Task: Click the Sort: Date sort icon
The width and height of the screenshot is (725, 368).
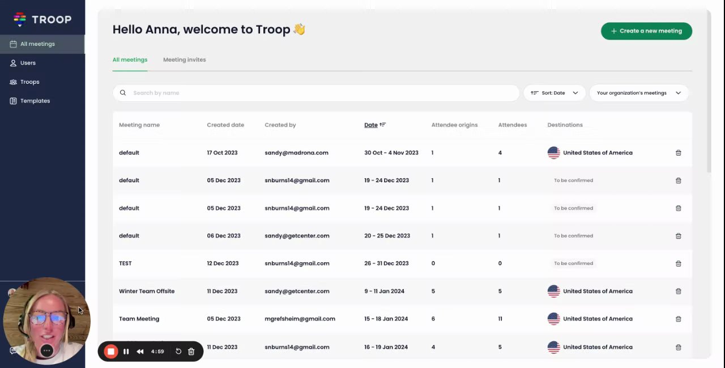Action: (534, 93)
